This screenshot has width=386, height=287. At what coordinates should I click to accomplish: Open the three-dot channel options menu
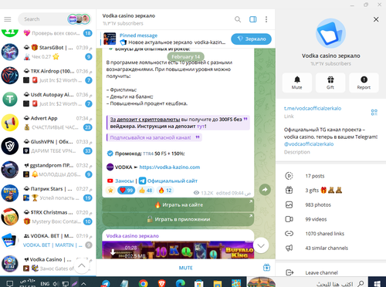pos(266,19)
